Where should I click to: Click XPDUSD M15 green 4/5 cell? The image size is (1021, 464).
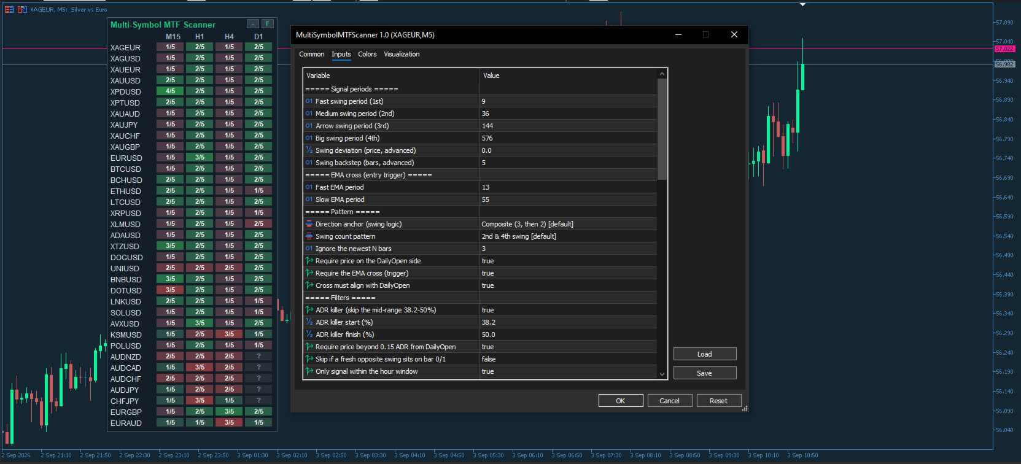[170, 91]
